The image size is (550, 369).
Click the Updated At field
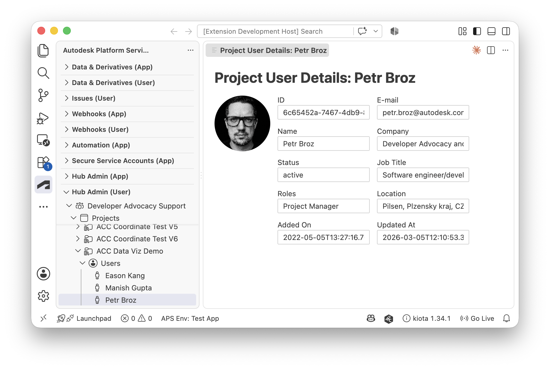(x=423, y=237)
